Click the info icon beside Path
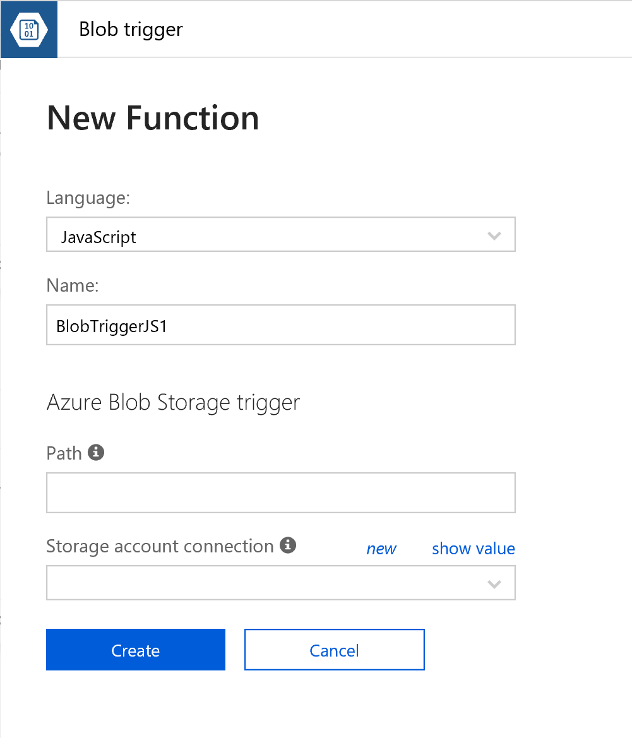 pyautogui.click(x=96, y=452)
